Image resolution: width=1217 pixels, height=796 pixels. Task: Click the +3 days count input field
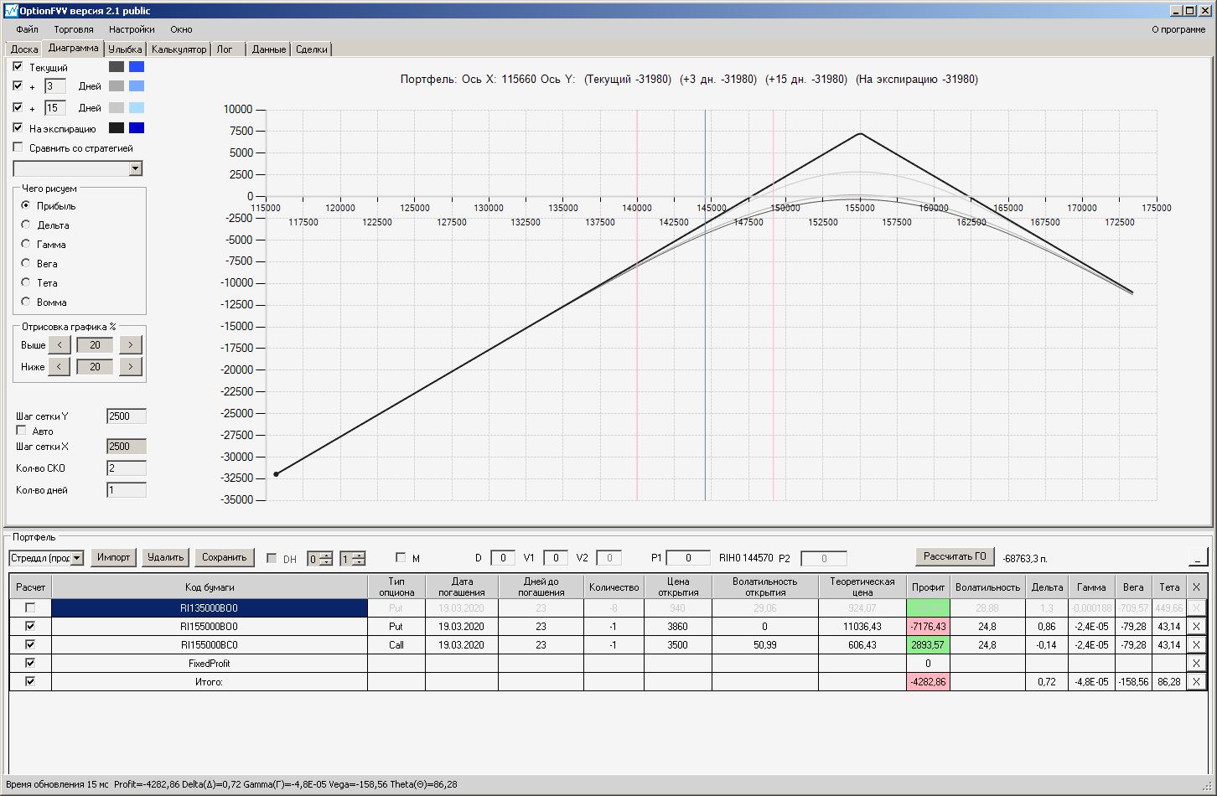coord(55,86)
